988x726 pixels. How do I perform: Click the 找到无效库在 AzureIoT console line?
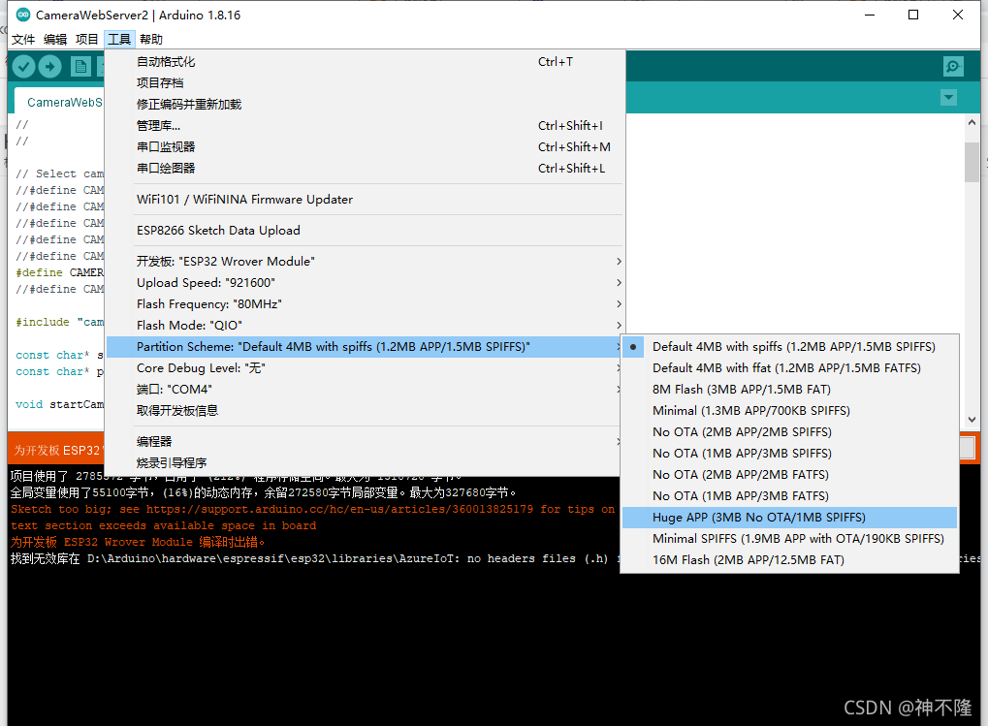click(314, 558)
